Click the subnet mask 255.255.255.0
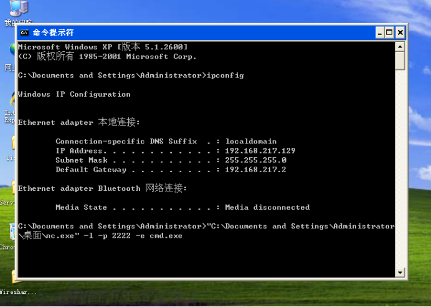Viewport: 431px width, 307px height. click(x=255, y=160)
